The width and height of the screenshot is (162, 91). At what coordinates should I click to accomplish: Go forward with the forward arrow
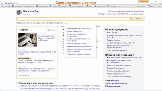click(9, 6)
